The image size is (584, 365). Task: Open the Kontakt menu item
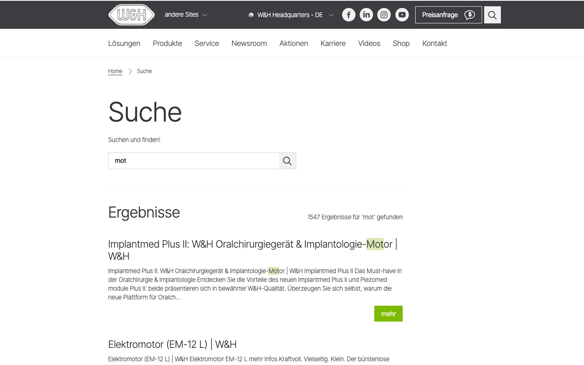[x=434, y=43]
